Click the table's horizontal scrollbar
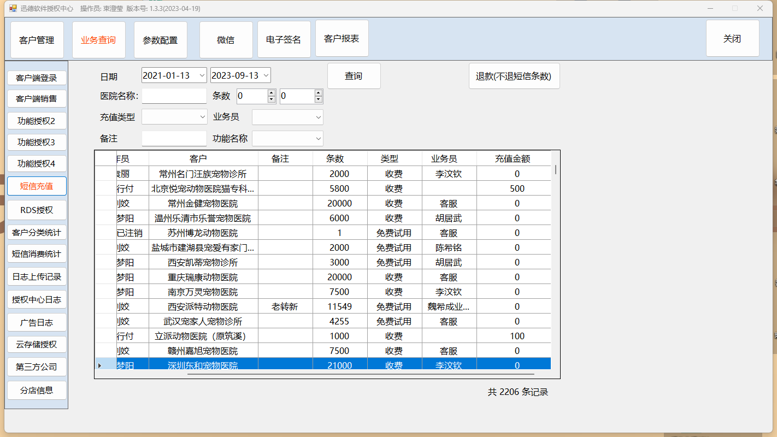This screenshot has height=437, width=777. point(361,374)
